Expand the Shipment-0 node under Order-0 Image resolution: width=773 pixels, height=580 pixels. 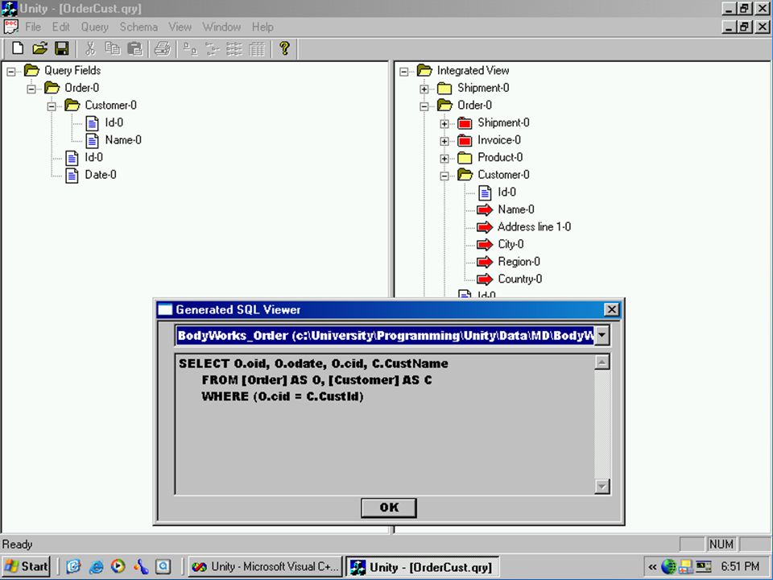pyautogui.click(x=444, y=124)
